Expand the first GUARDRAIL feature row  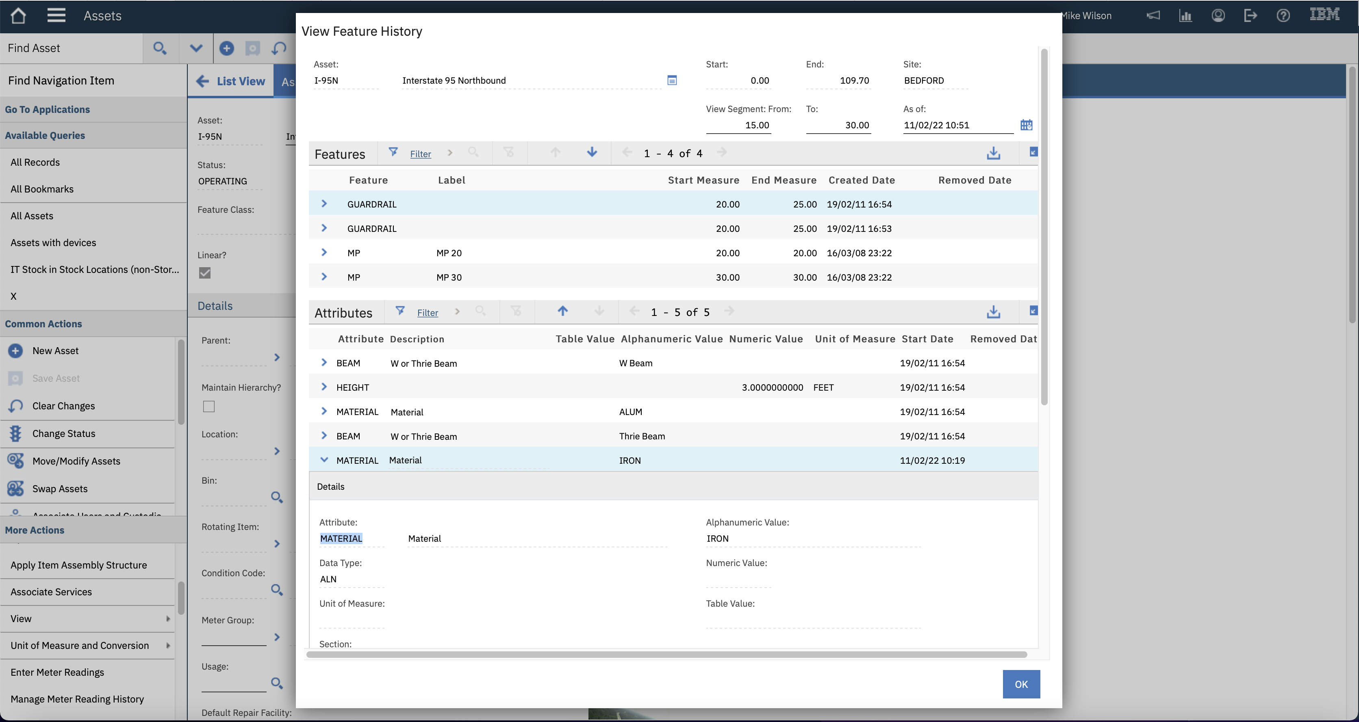[323, 204]
